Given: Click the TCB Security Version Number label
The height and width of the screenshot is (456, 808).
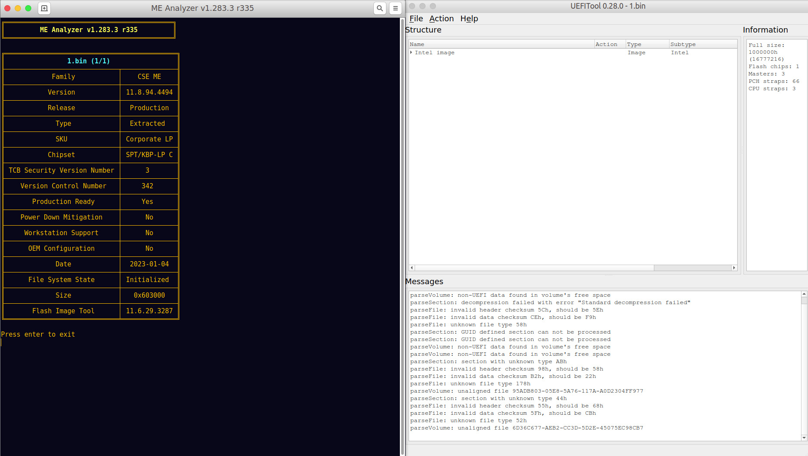Looking at the screenshot, I should [x=61, y=171].
